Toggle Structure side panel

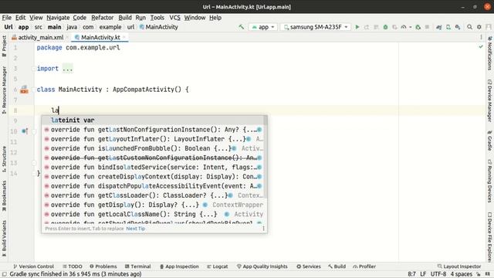tap(4, 158)
